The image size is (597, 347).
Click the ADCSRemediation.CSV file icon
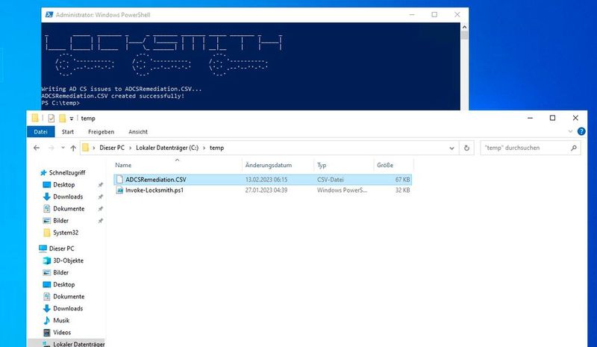click(119, 179)
